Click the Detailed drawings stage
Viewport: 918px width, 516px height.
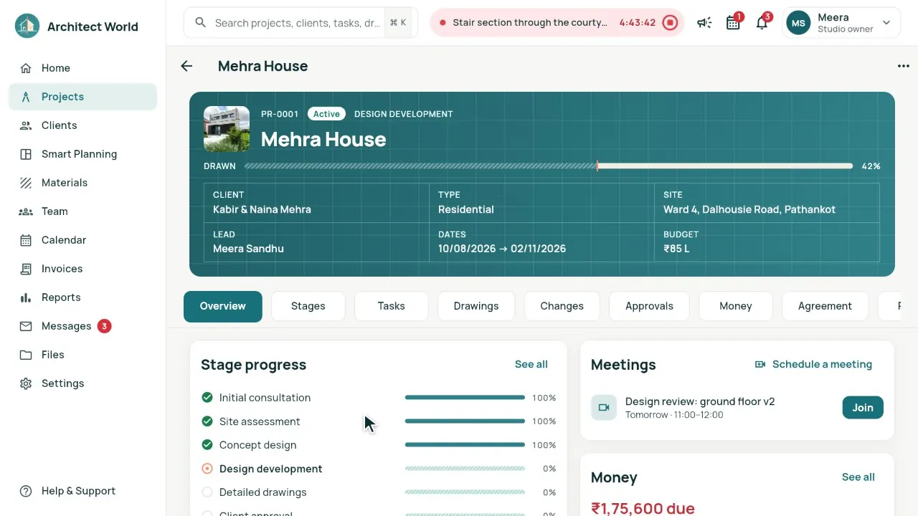click(x=379, y=492)
